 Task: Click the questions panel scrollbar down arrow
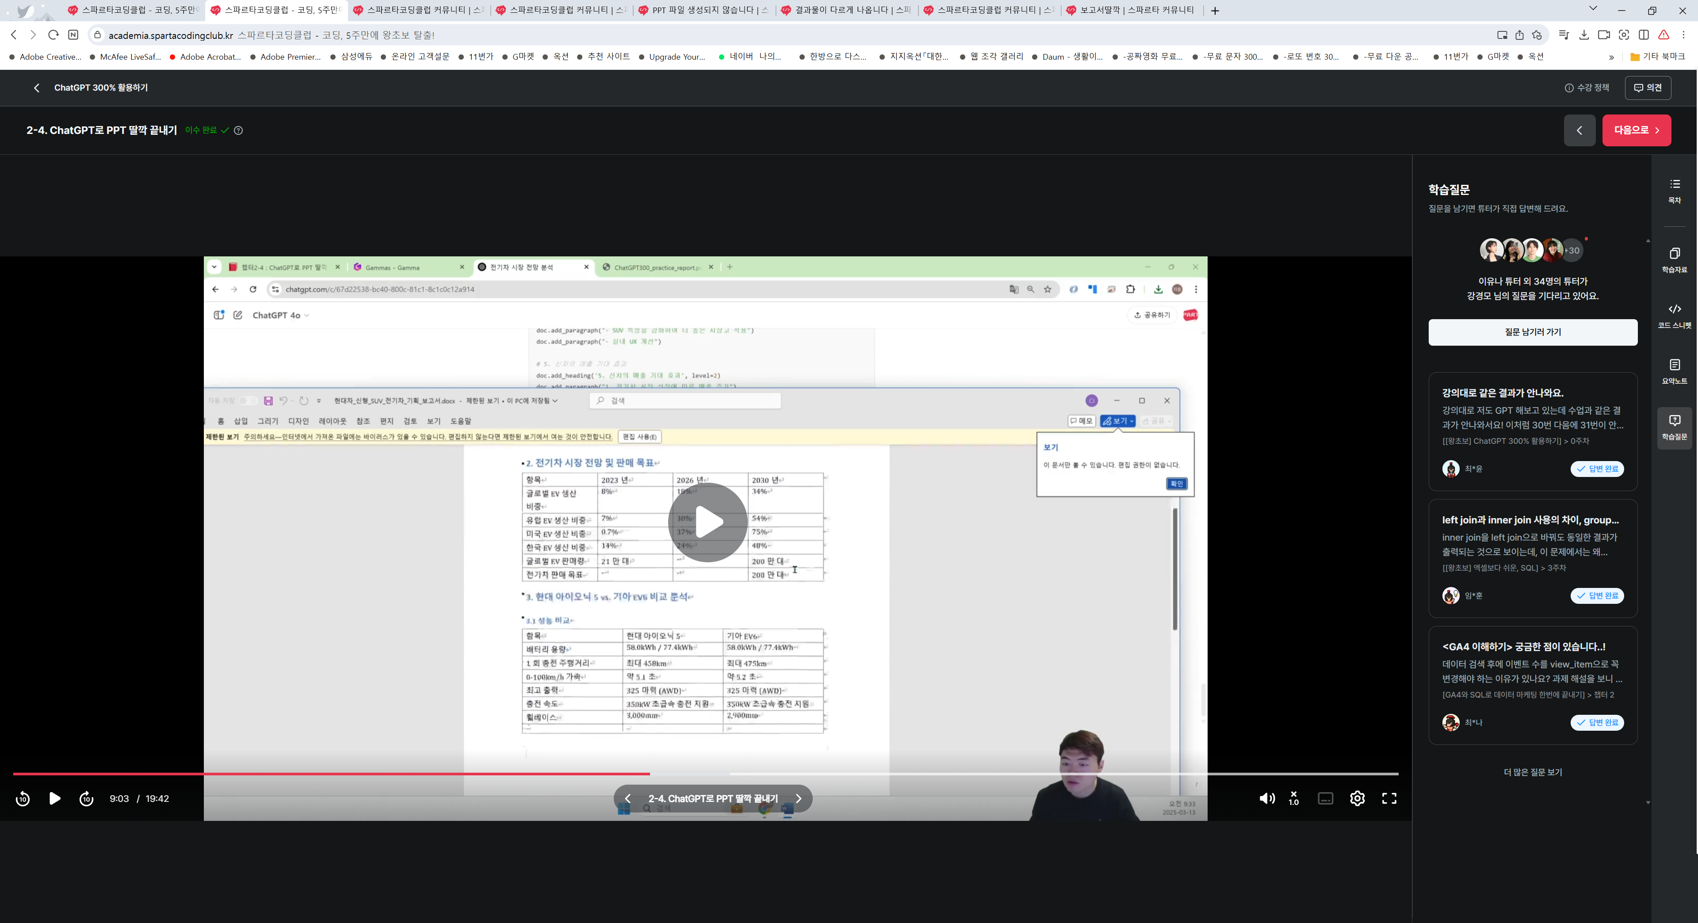[x=1648, y=802]
